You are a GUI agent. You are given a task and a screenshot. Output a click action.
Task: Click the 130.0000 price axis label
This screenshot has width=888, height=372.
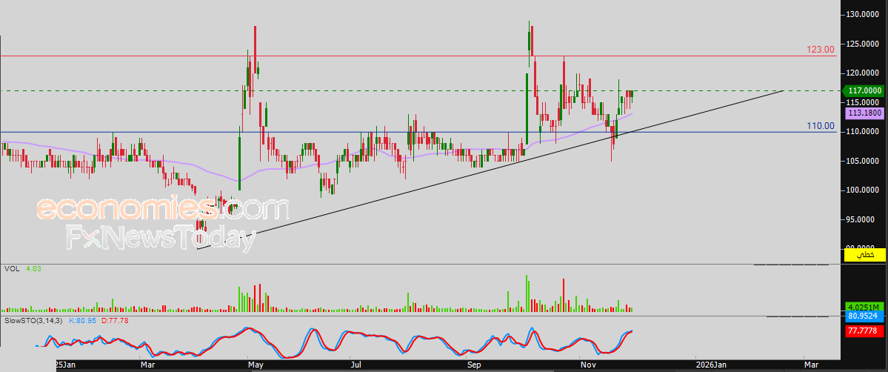(x=862, y=15)
